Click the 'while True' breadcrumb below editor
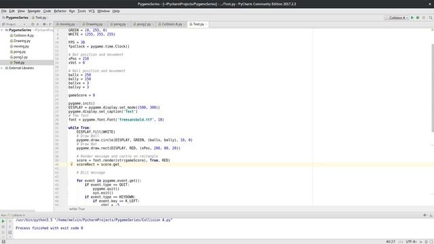The image size is (434, 244). pos(77,209)
